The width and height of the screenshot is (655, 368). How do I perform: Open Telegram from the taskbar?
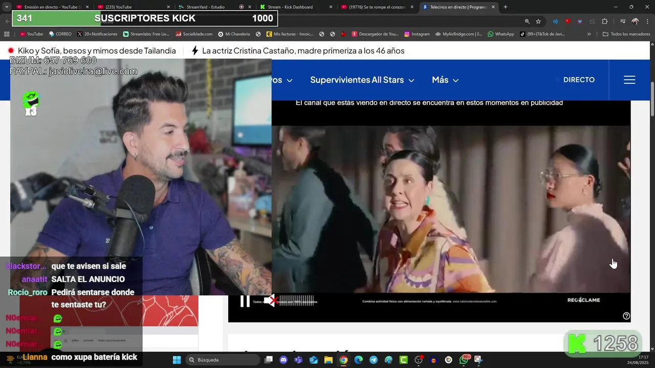point(374,360)
